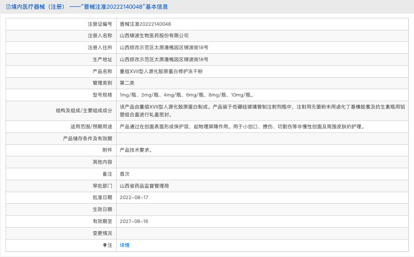
Task: Click the 备注 label
Action: (x=107, y=174)
